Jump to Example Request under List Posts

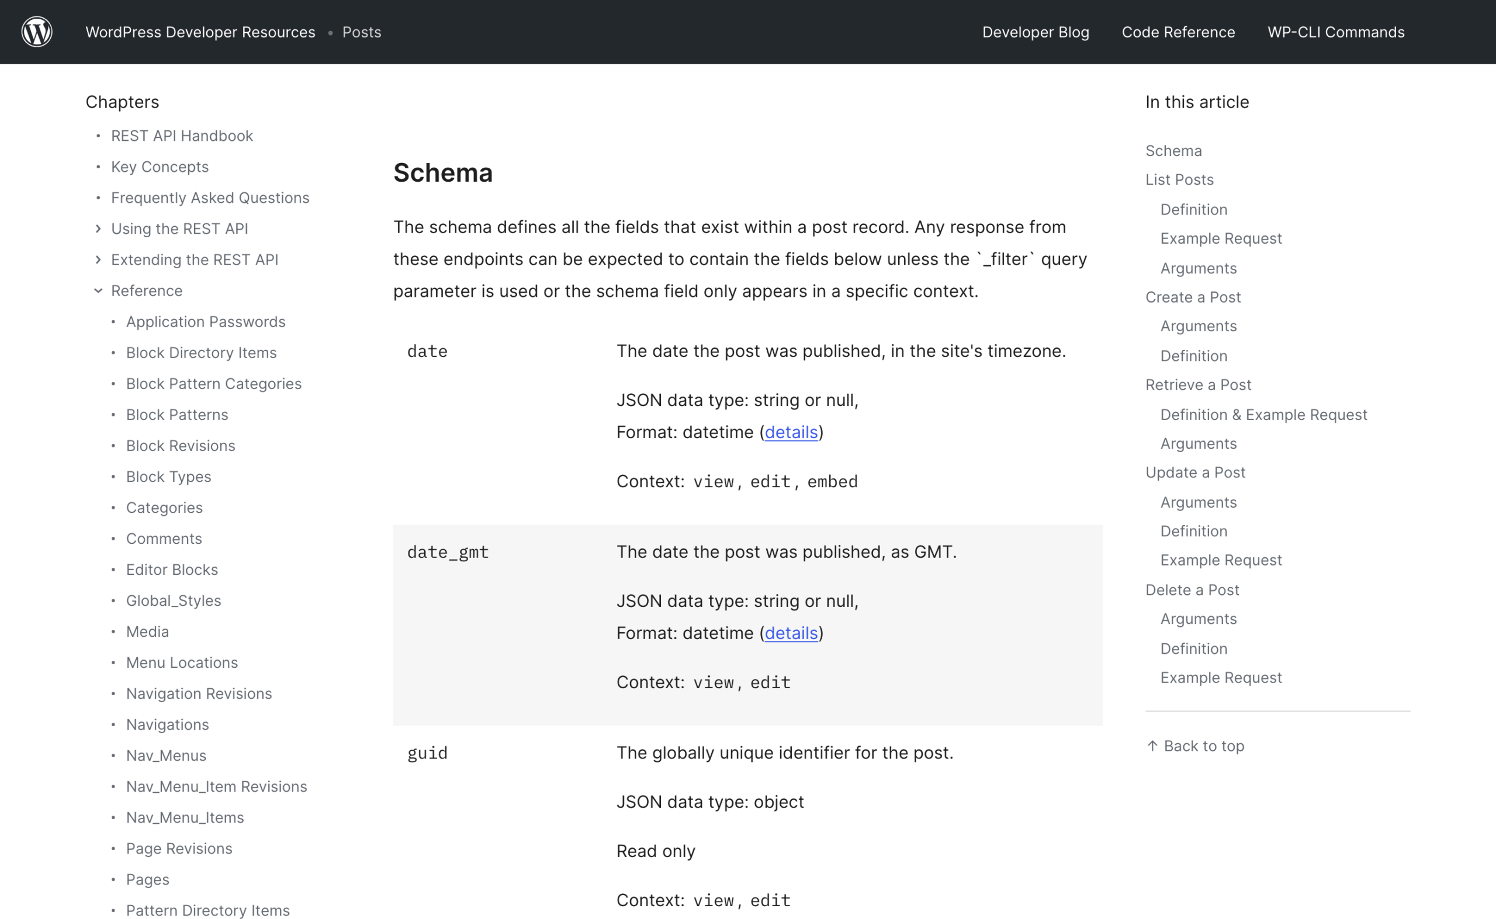(x=1221, y=238)
